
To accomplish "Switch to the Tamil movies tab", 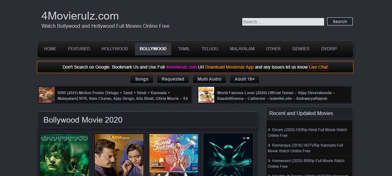I will [184, 49].
